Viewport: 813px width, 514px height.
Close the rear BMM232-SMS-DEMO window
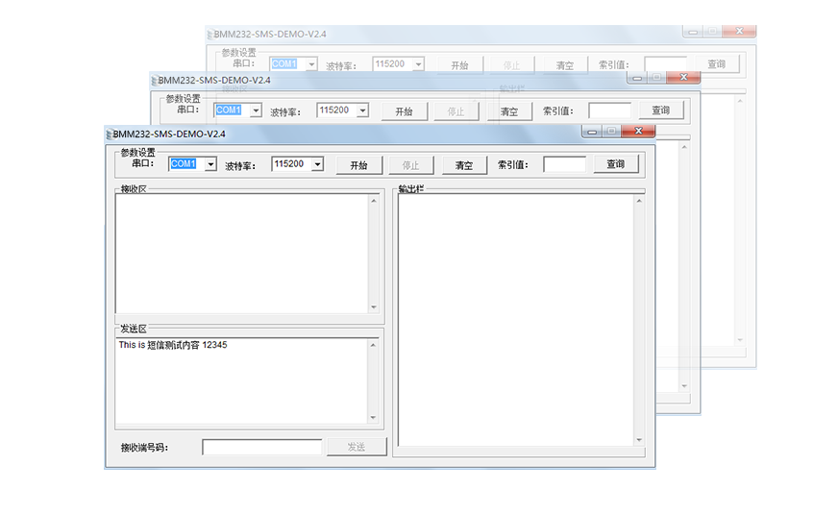click(739, 31)
